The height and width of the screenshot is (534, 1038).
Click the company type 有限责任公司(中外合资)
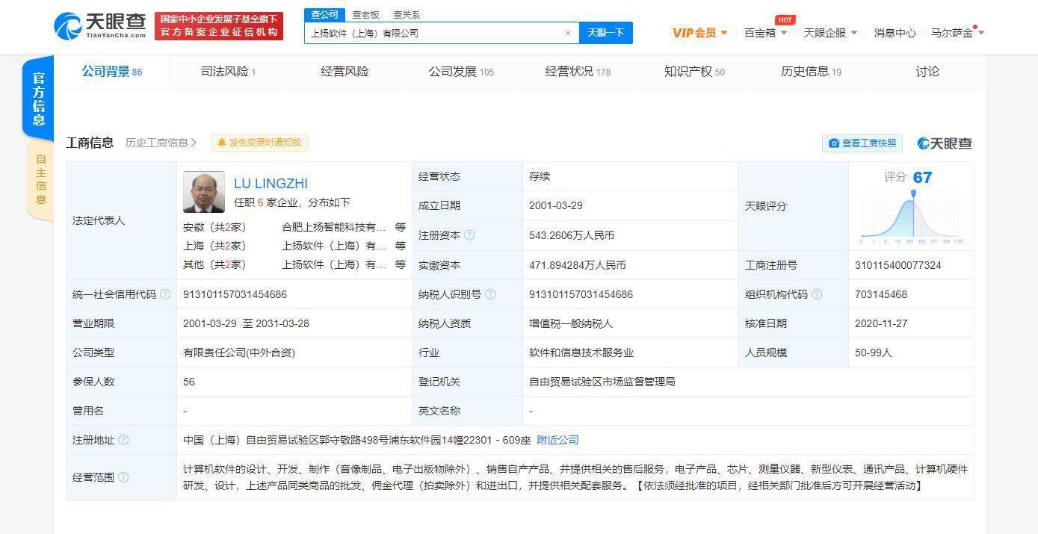[x=241, y=353]
